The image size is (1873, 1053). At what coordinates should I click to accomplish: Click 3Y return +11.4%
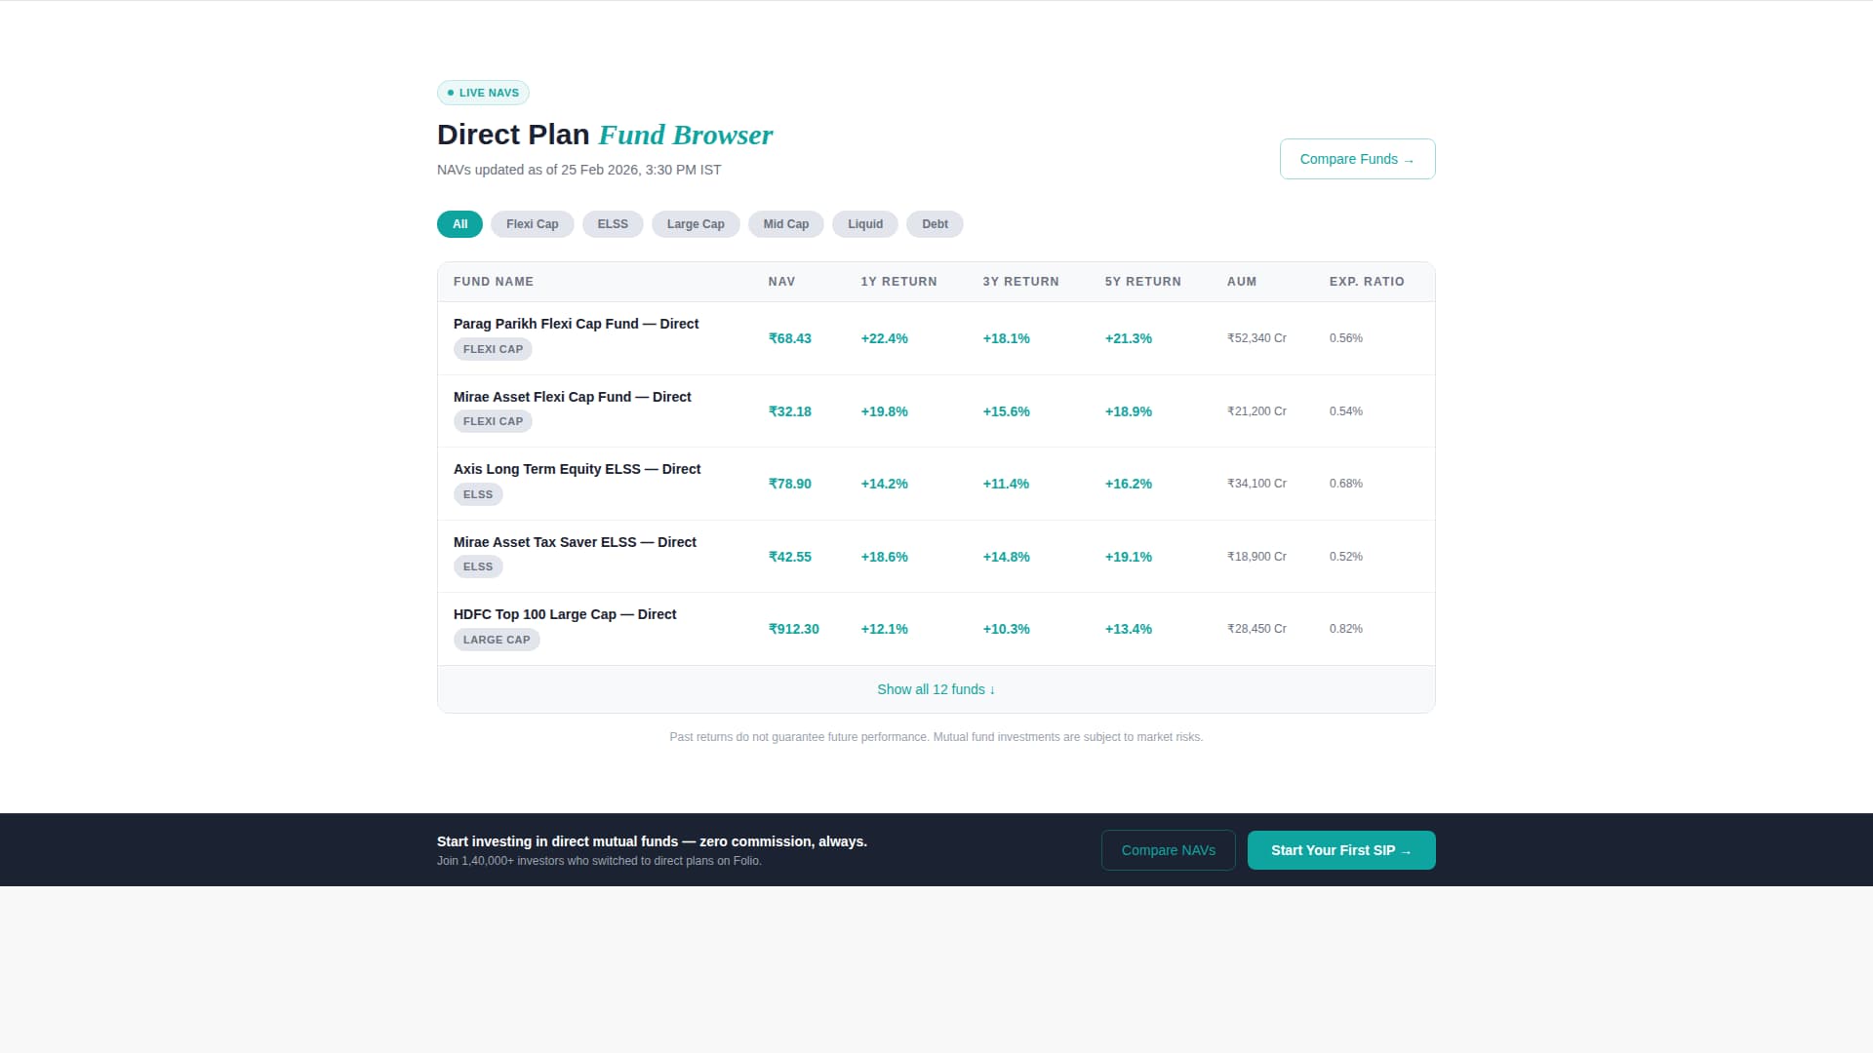[1006, 484]
